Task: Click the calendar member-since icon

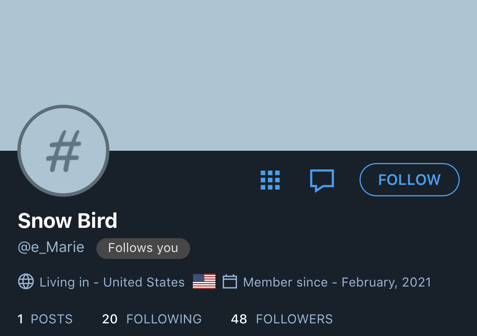Action: (230, 282)
